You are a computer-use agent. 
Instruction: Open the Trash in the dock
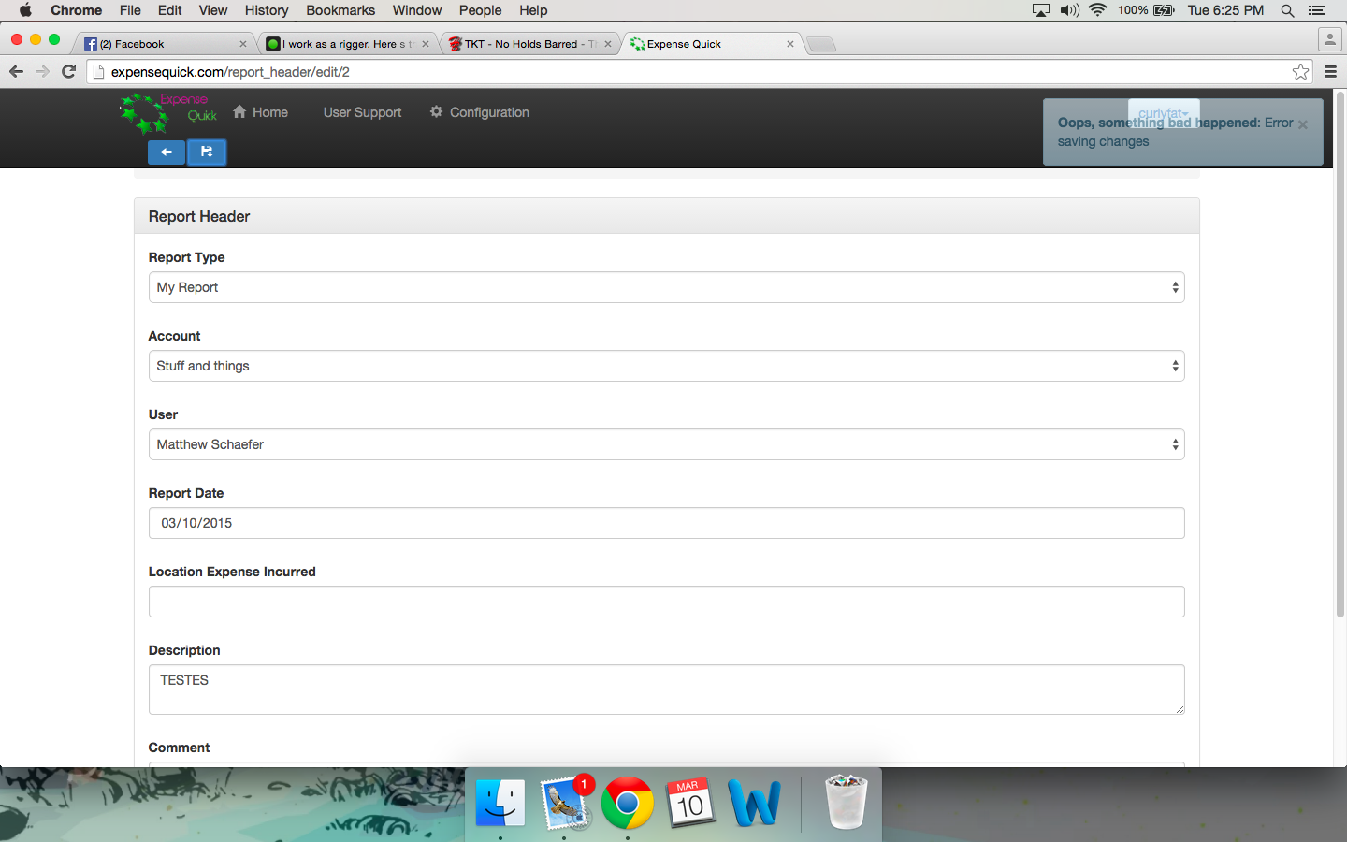pyautogui.click(x=846, y=803)
